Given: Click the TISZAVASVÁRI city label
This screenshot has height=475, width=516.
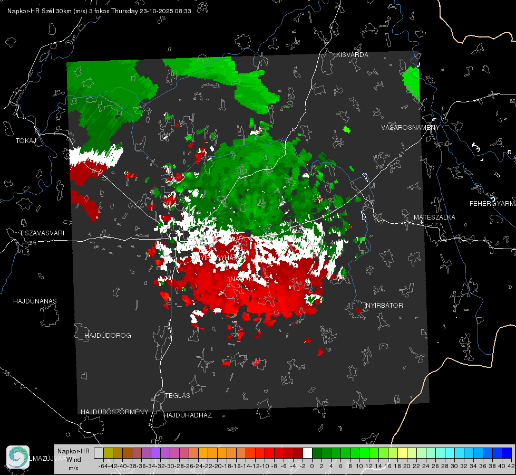Looking at the screenshot, I should (42, 233).
